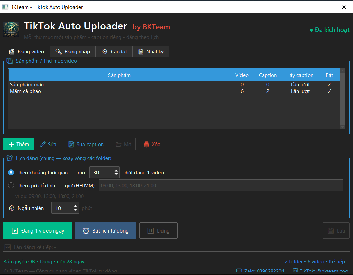Click caption count 2 for Mắm cà pháo
The image size is (353, 275).
(x=268, y=91)
